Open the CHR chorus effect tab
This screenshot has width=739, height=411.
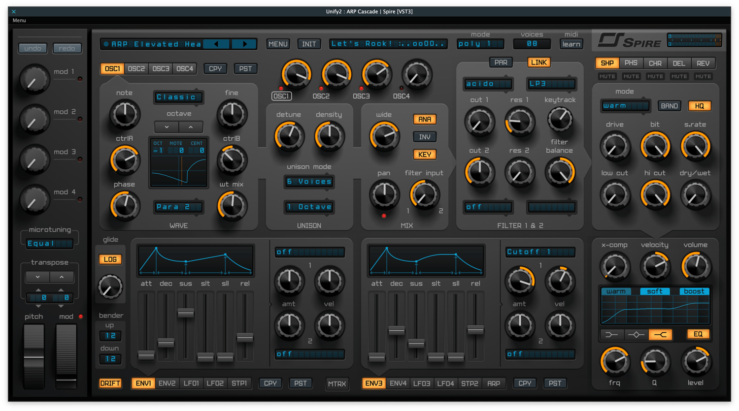point(655,63)
